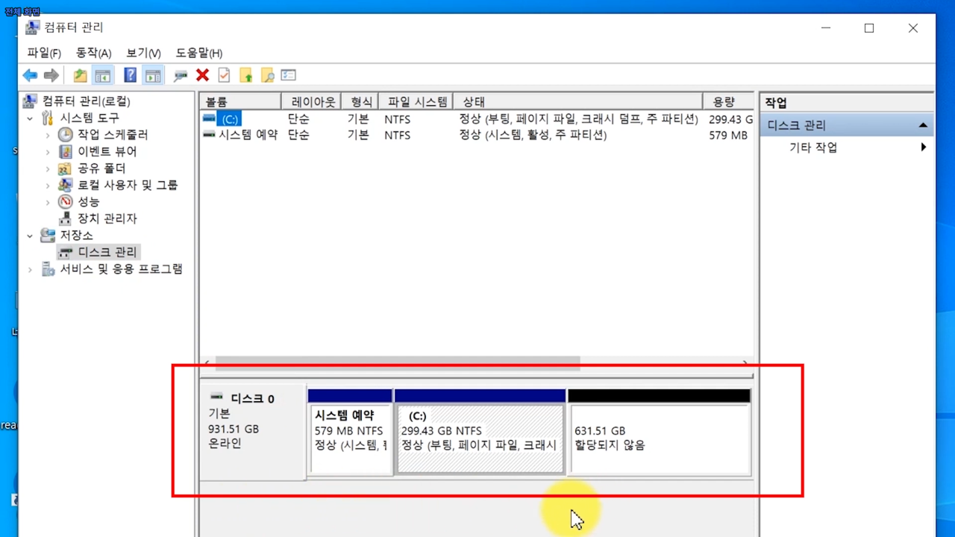
Task: Collapse the 디스크 관리 actions section arrow
Action: coord(923,125)
